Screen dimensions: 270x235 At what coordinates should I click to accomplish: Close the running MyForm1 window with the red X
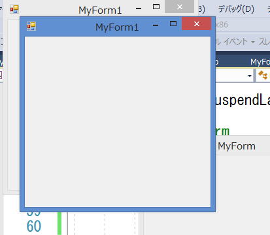click(x=196, y=23)
